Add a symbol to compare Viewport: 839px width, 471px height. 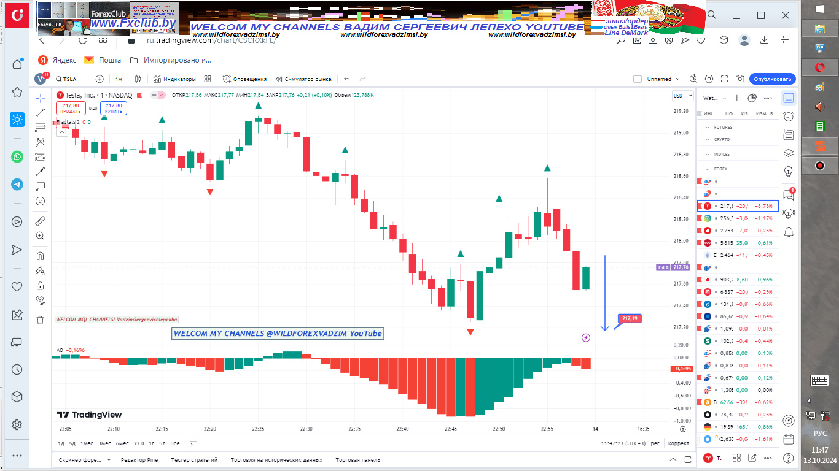click(x=100, y=79)
